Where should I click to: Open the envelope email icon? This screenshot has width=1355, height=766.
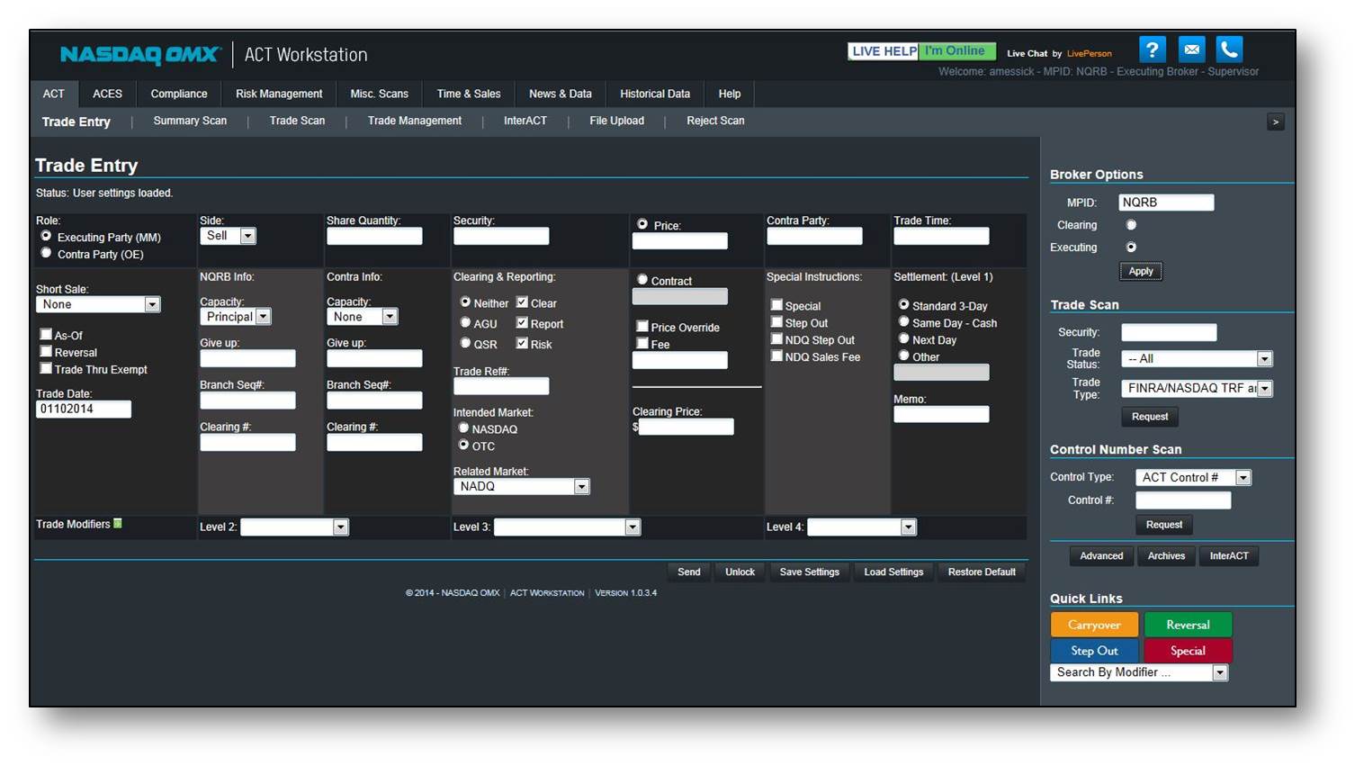1191,50
